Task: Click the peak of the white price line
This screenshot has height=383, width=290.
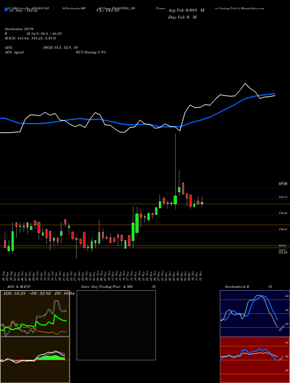Action: click(x=245, y=84)
